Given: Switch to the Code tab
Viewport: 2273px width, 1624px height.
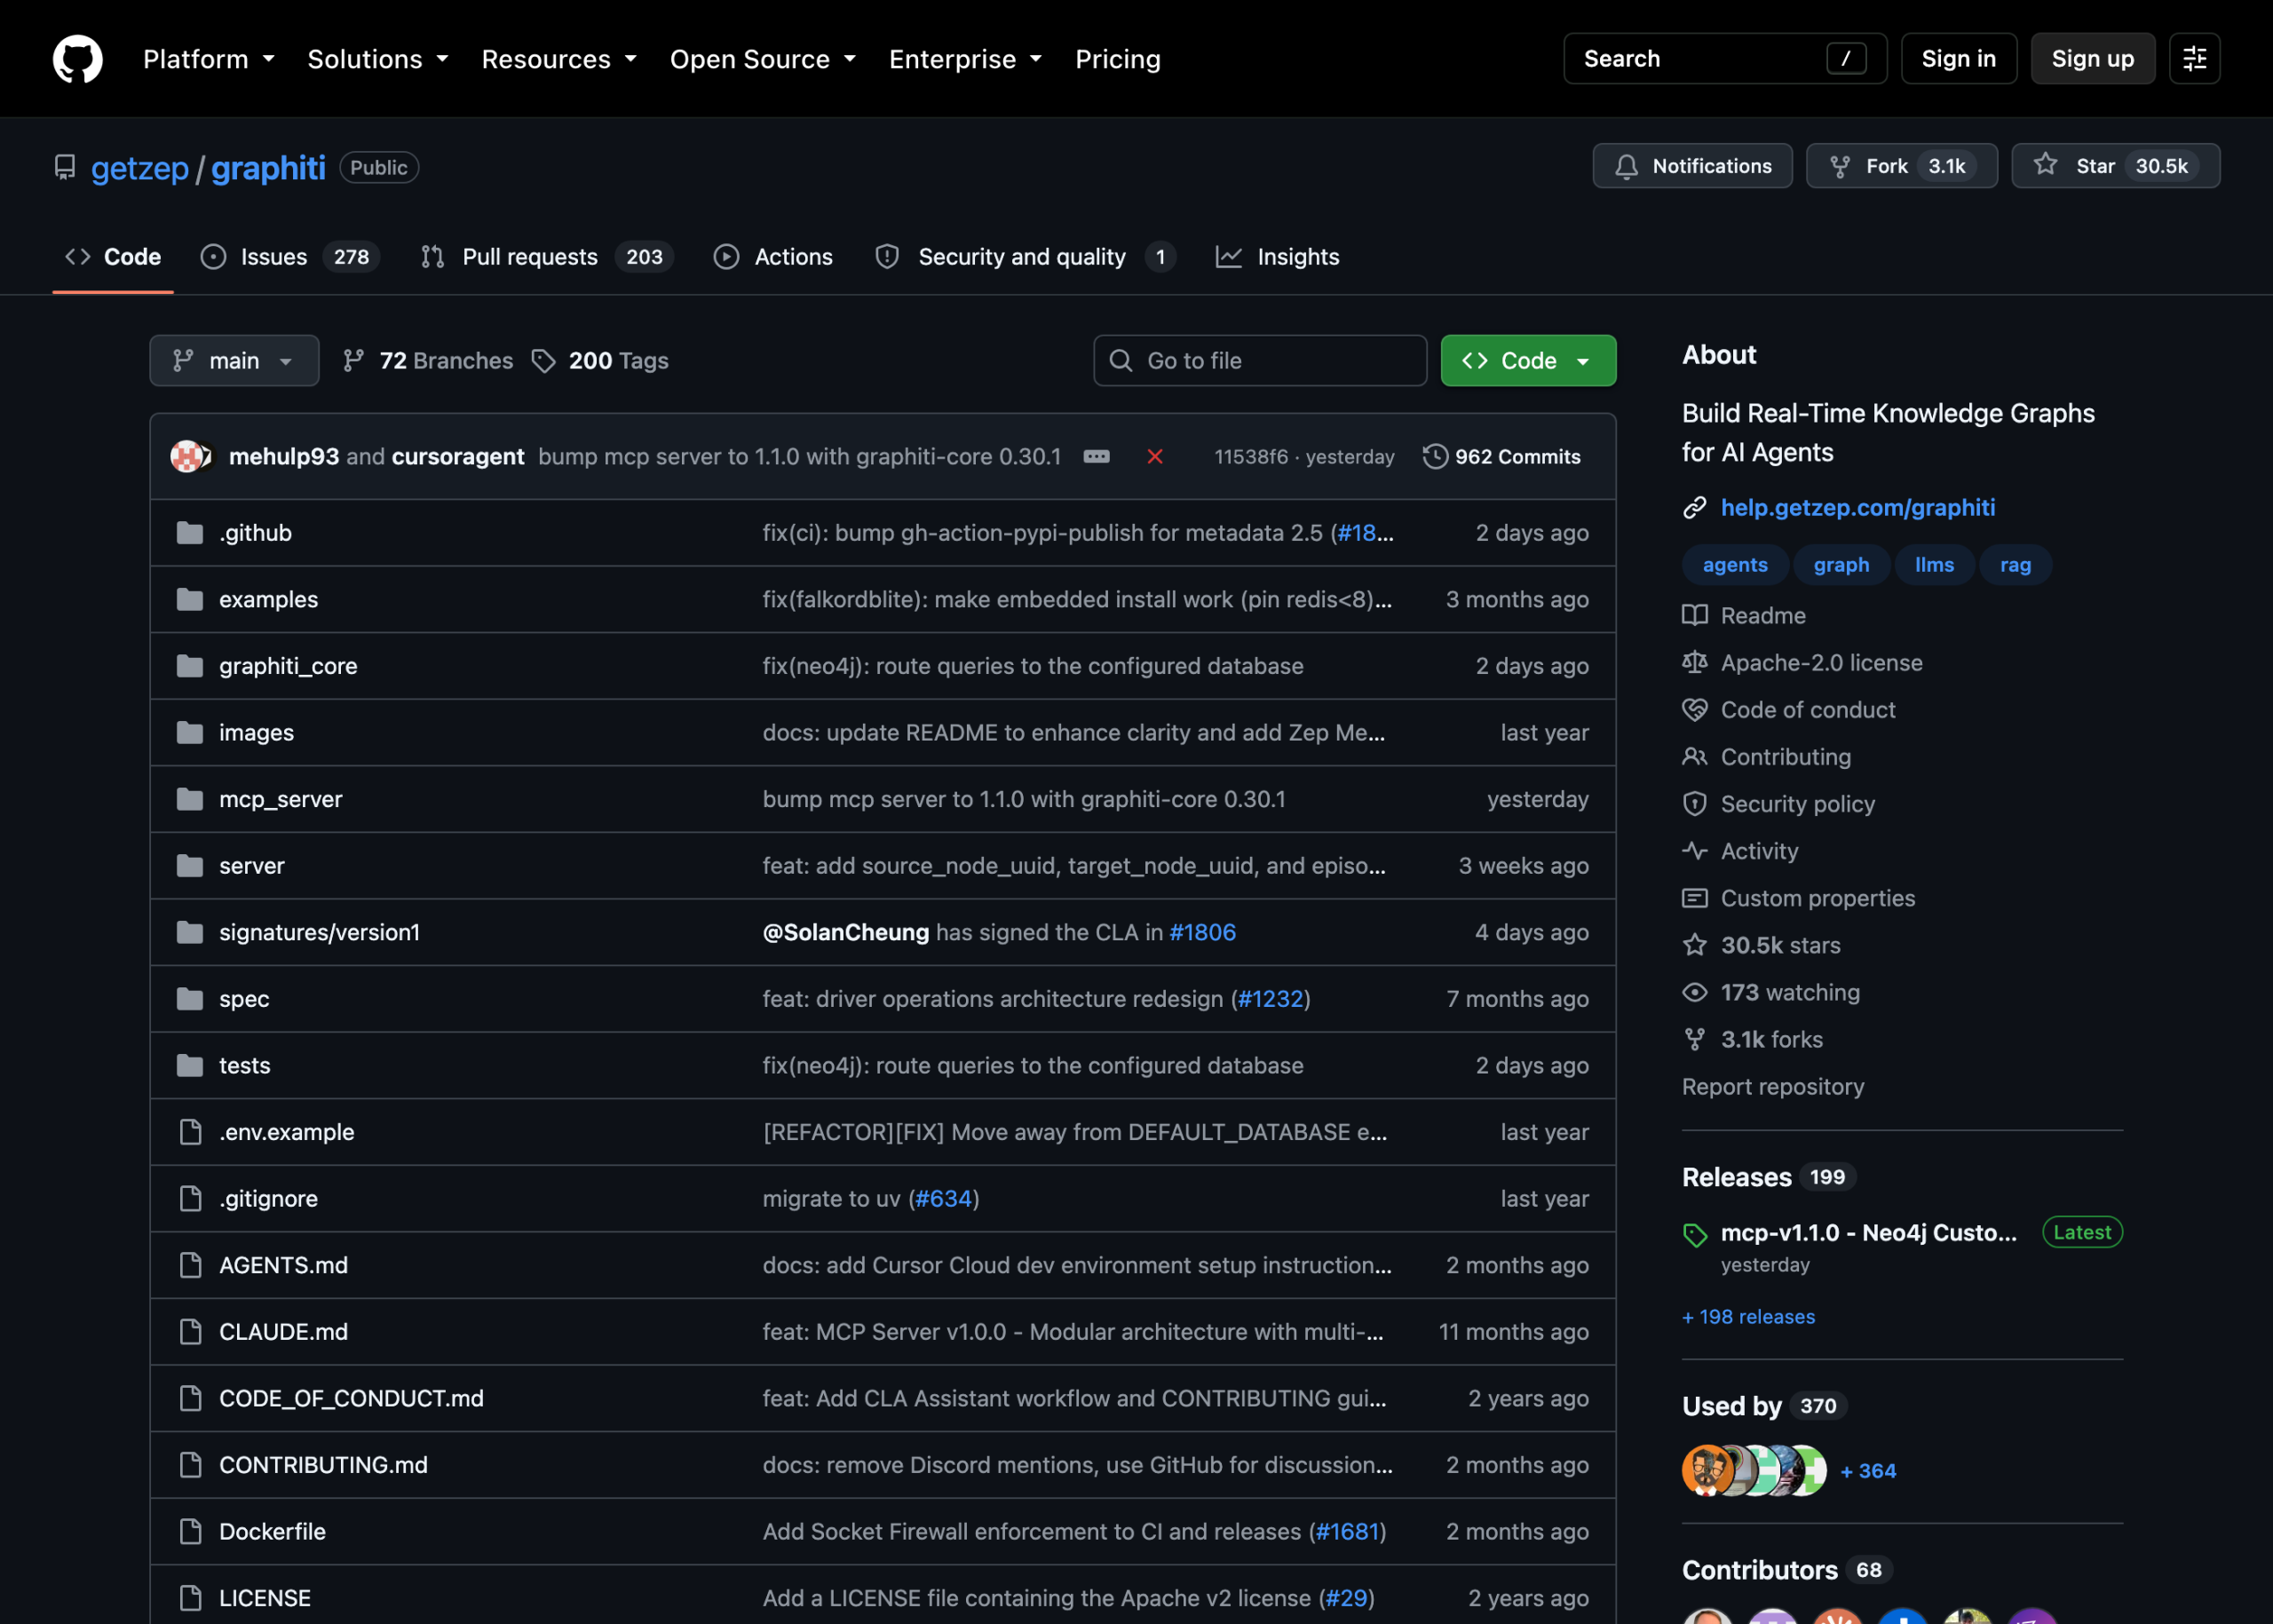Looking at the screenshot, I should (x=113, y=257).
